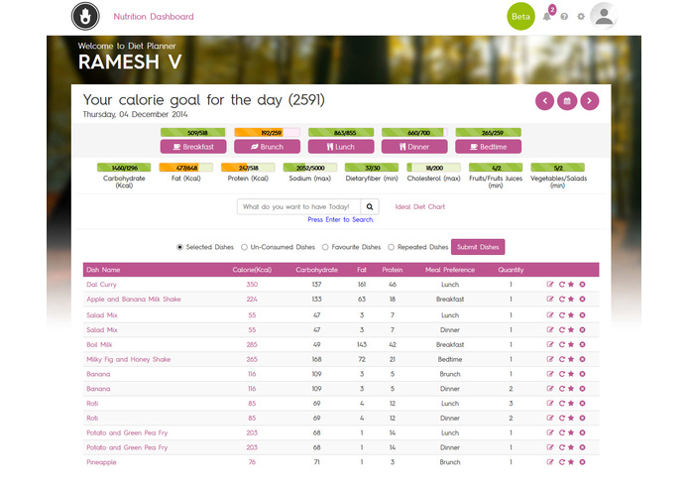Click the Dal Curry calorie value 350
This screenshot has height=490, width=689.
tap(252, 285)
